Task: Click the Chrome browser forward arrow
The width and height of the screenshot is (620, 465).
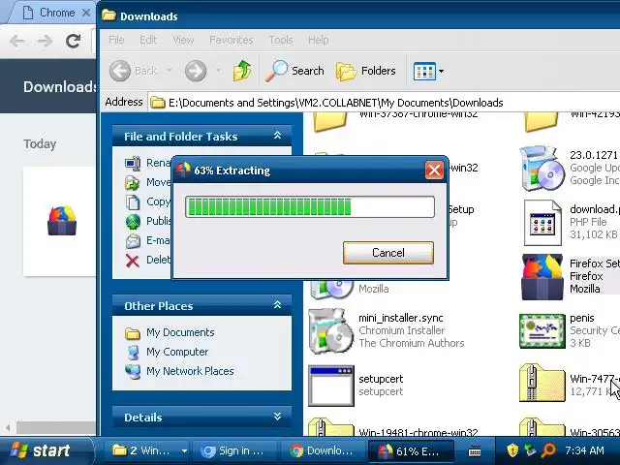Action: (45, 41)
